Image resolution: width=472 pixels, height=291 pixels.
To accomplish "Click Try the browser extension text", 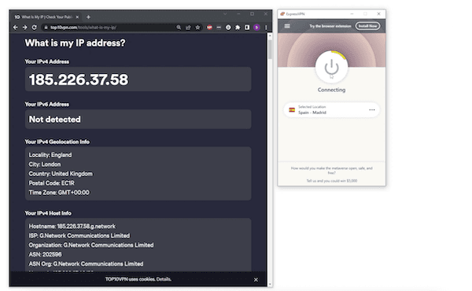I will (330, 26).
